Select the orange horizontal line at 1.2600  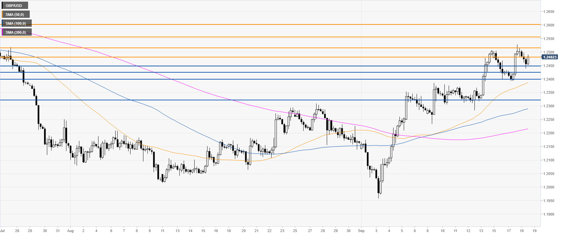[x=264, y=24]
